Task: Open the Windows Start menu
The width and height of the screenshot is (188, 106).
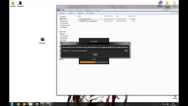Action: pos(12,104)
